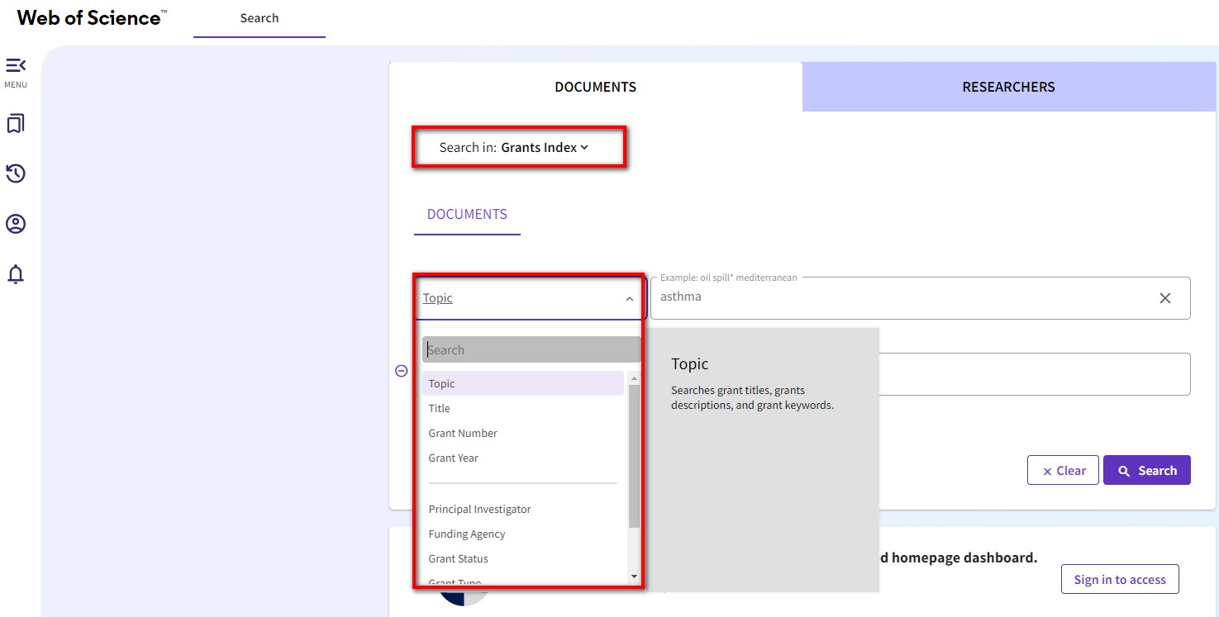Click the field list scrollbar thumb
This screenshot has height=617, width=1219.
(634, 456)
